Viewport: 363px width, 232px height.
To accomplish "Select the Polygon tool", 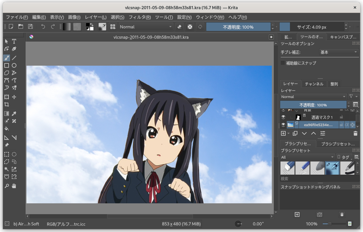I will 6,73.
